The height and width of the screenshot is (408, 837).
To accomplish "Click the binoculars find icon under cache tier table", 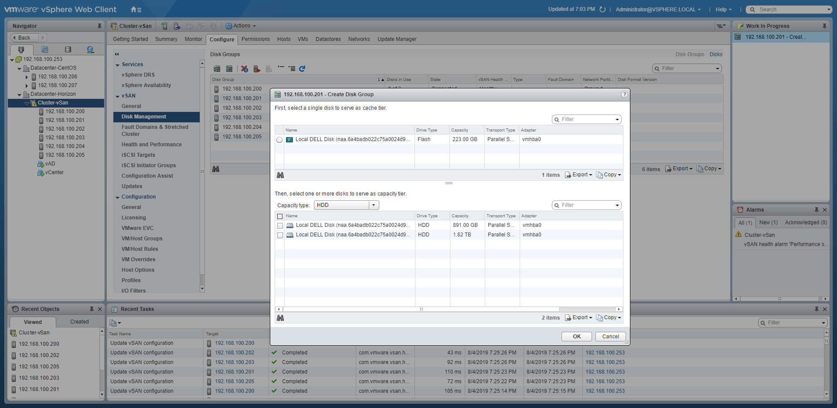I will [280, 175].
